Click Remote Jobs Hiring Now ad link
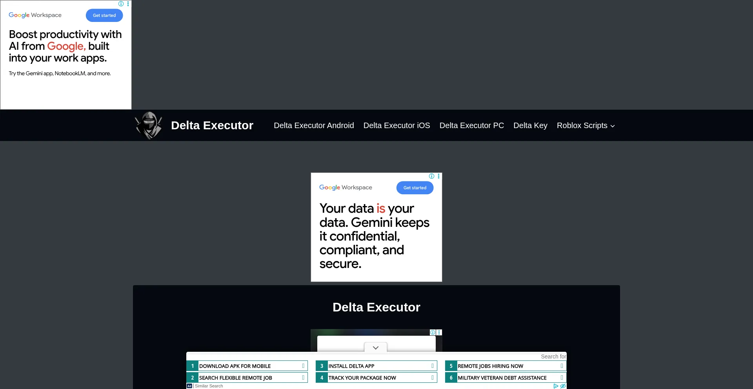This screenshot has height=389, width=753. click(506, 366)
